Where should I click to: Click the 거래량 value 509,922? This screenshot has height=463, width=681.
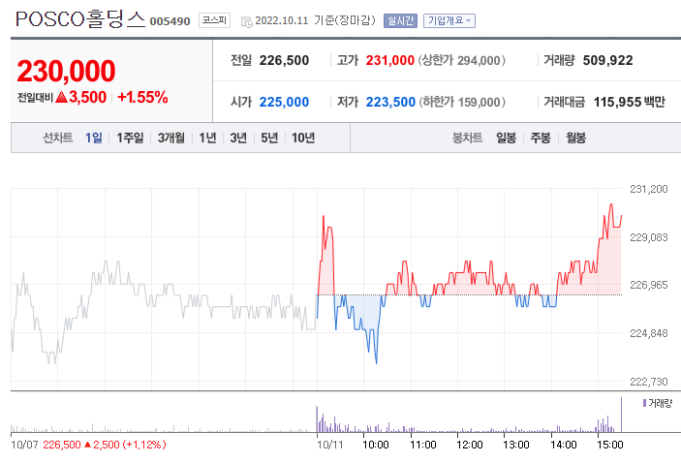[607, 60]
